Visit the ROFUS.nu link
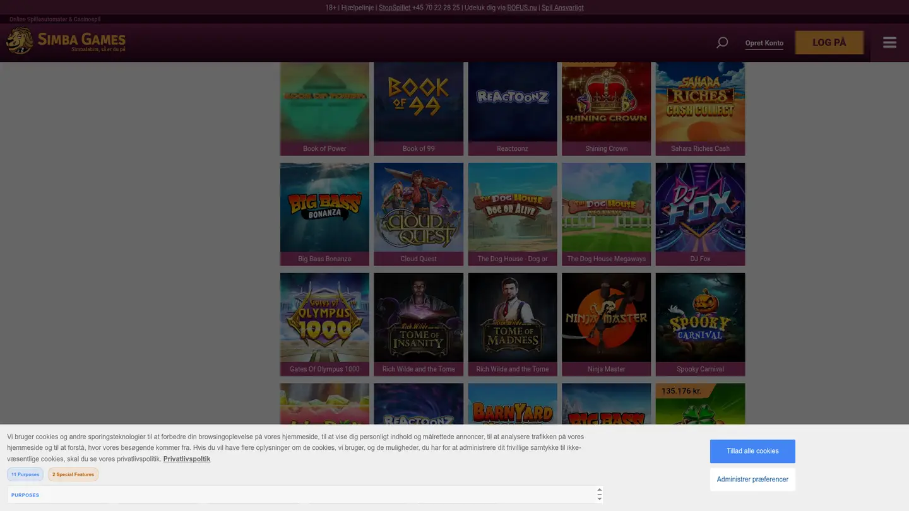The height and width of the screenshot is (511, 909). point(522,8)
